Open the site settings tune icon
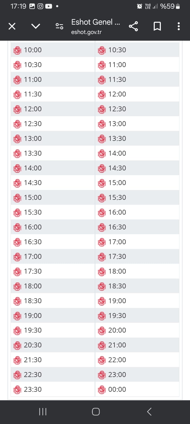 tap(59, 26)
